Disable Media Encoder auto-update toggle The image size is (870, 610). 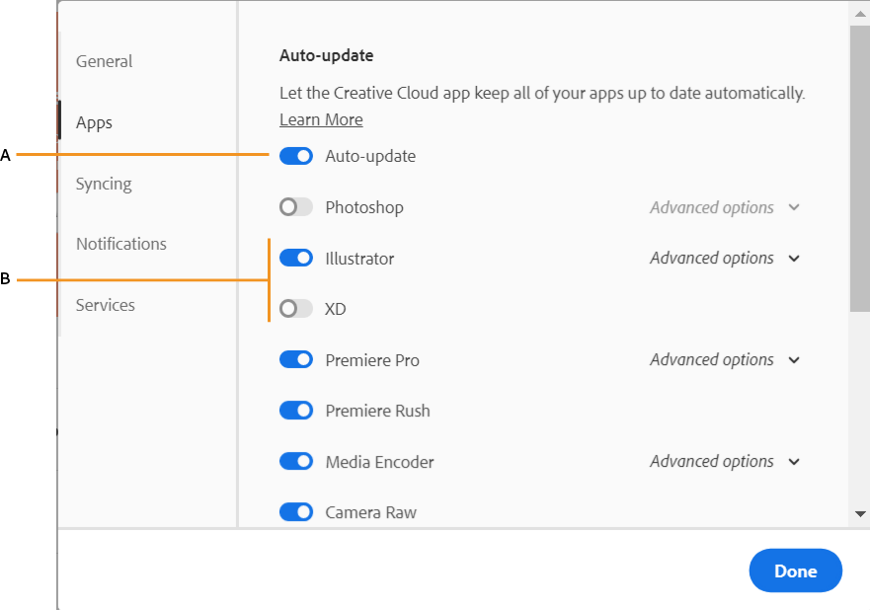click(296, 461)
